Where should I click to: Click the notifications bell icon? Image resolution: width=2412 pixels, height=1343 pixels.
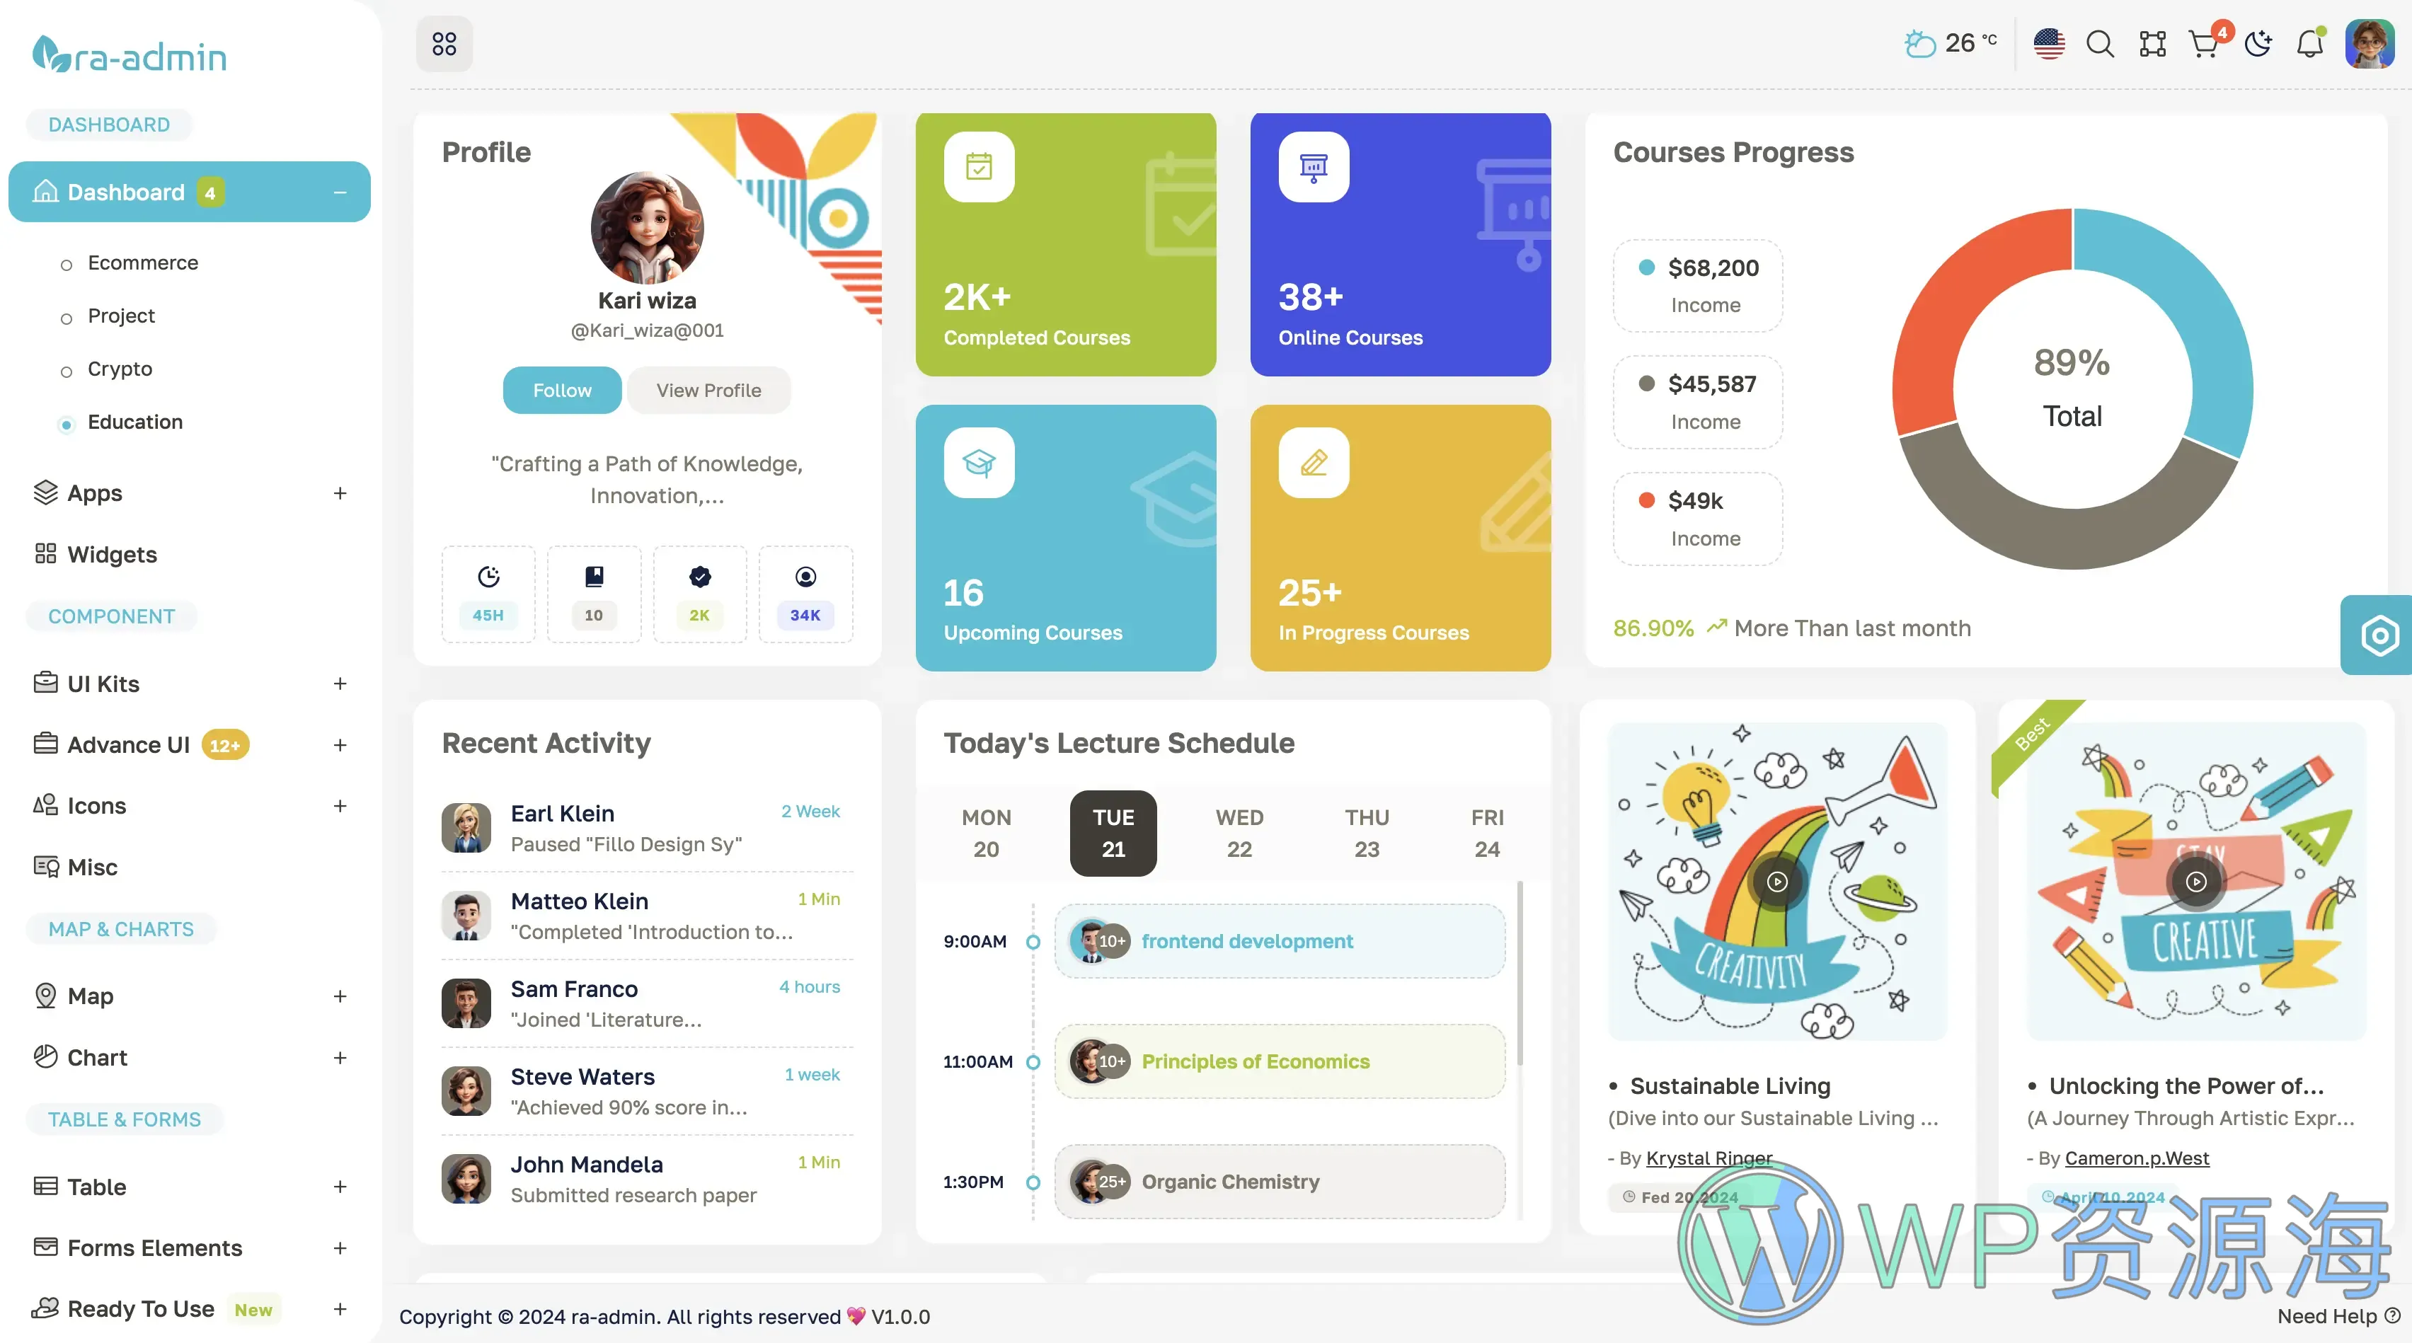(x=2308, y=41)
